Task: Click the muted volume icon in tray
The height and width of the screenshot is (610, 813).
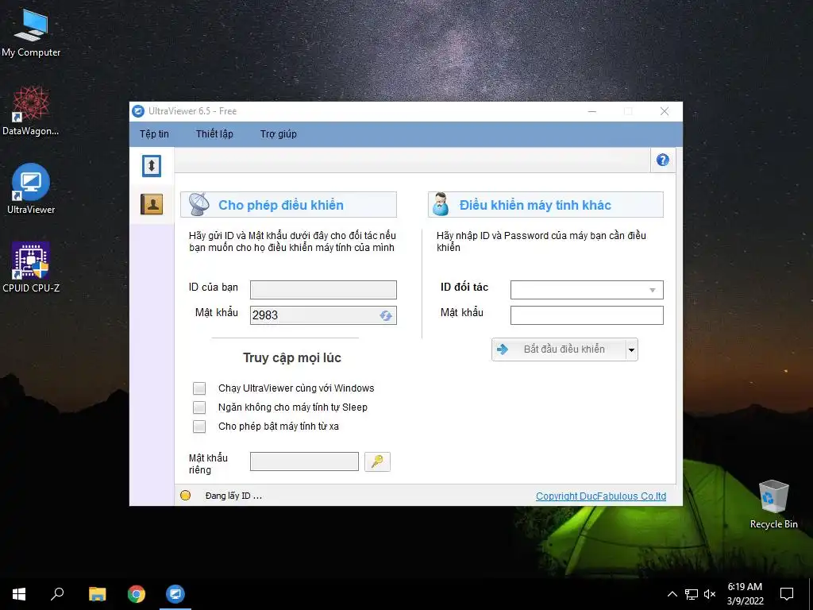Action: (x=710, y=594)
